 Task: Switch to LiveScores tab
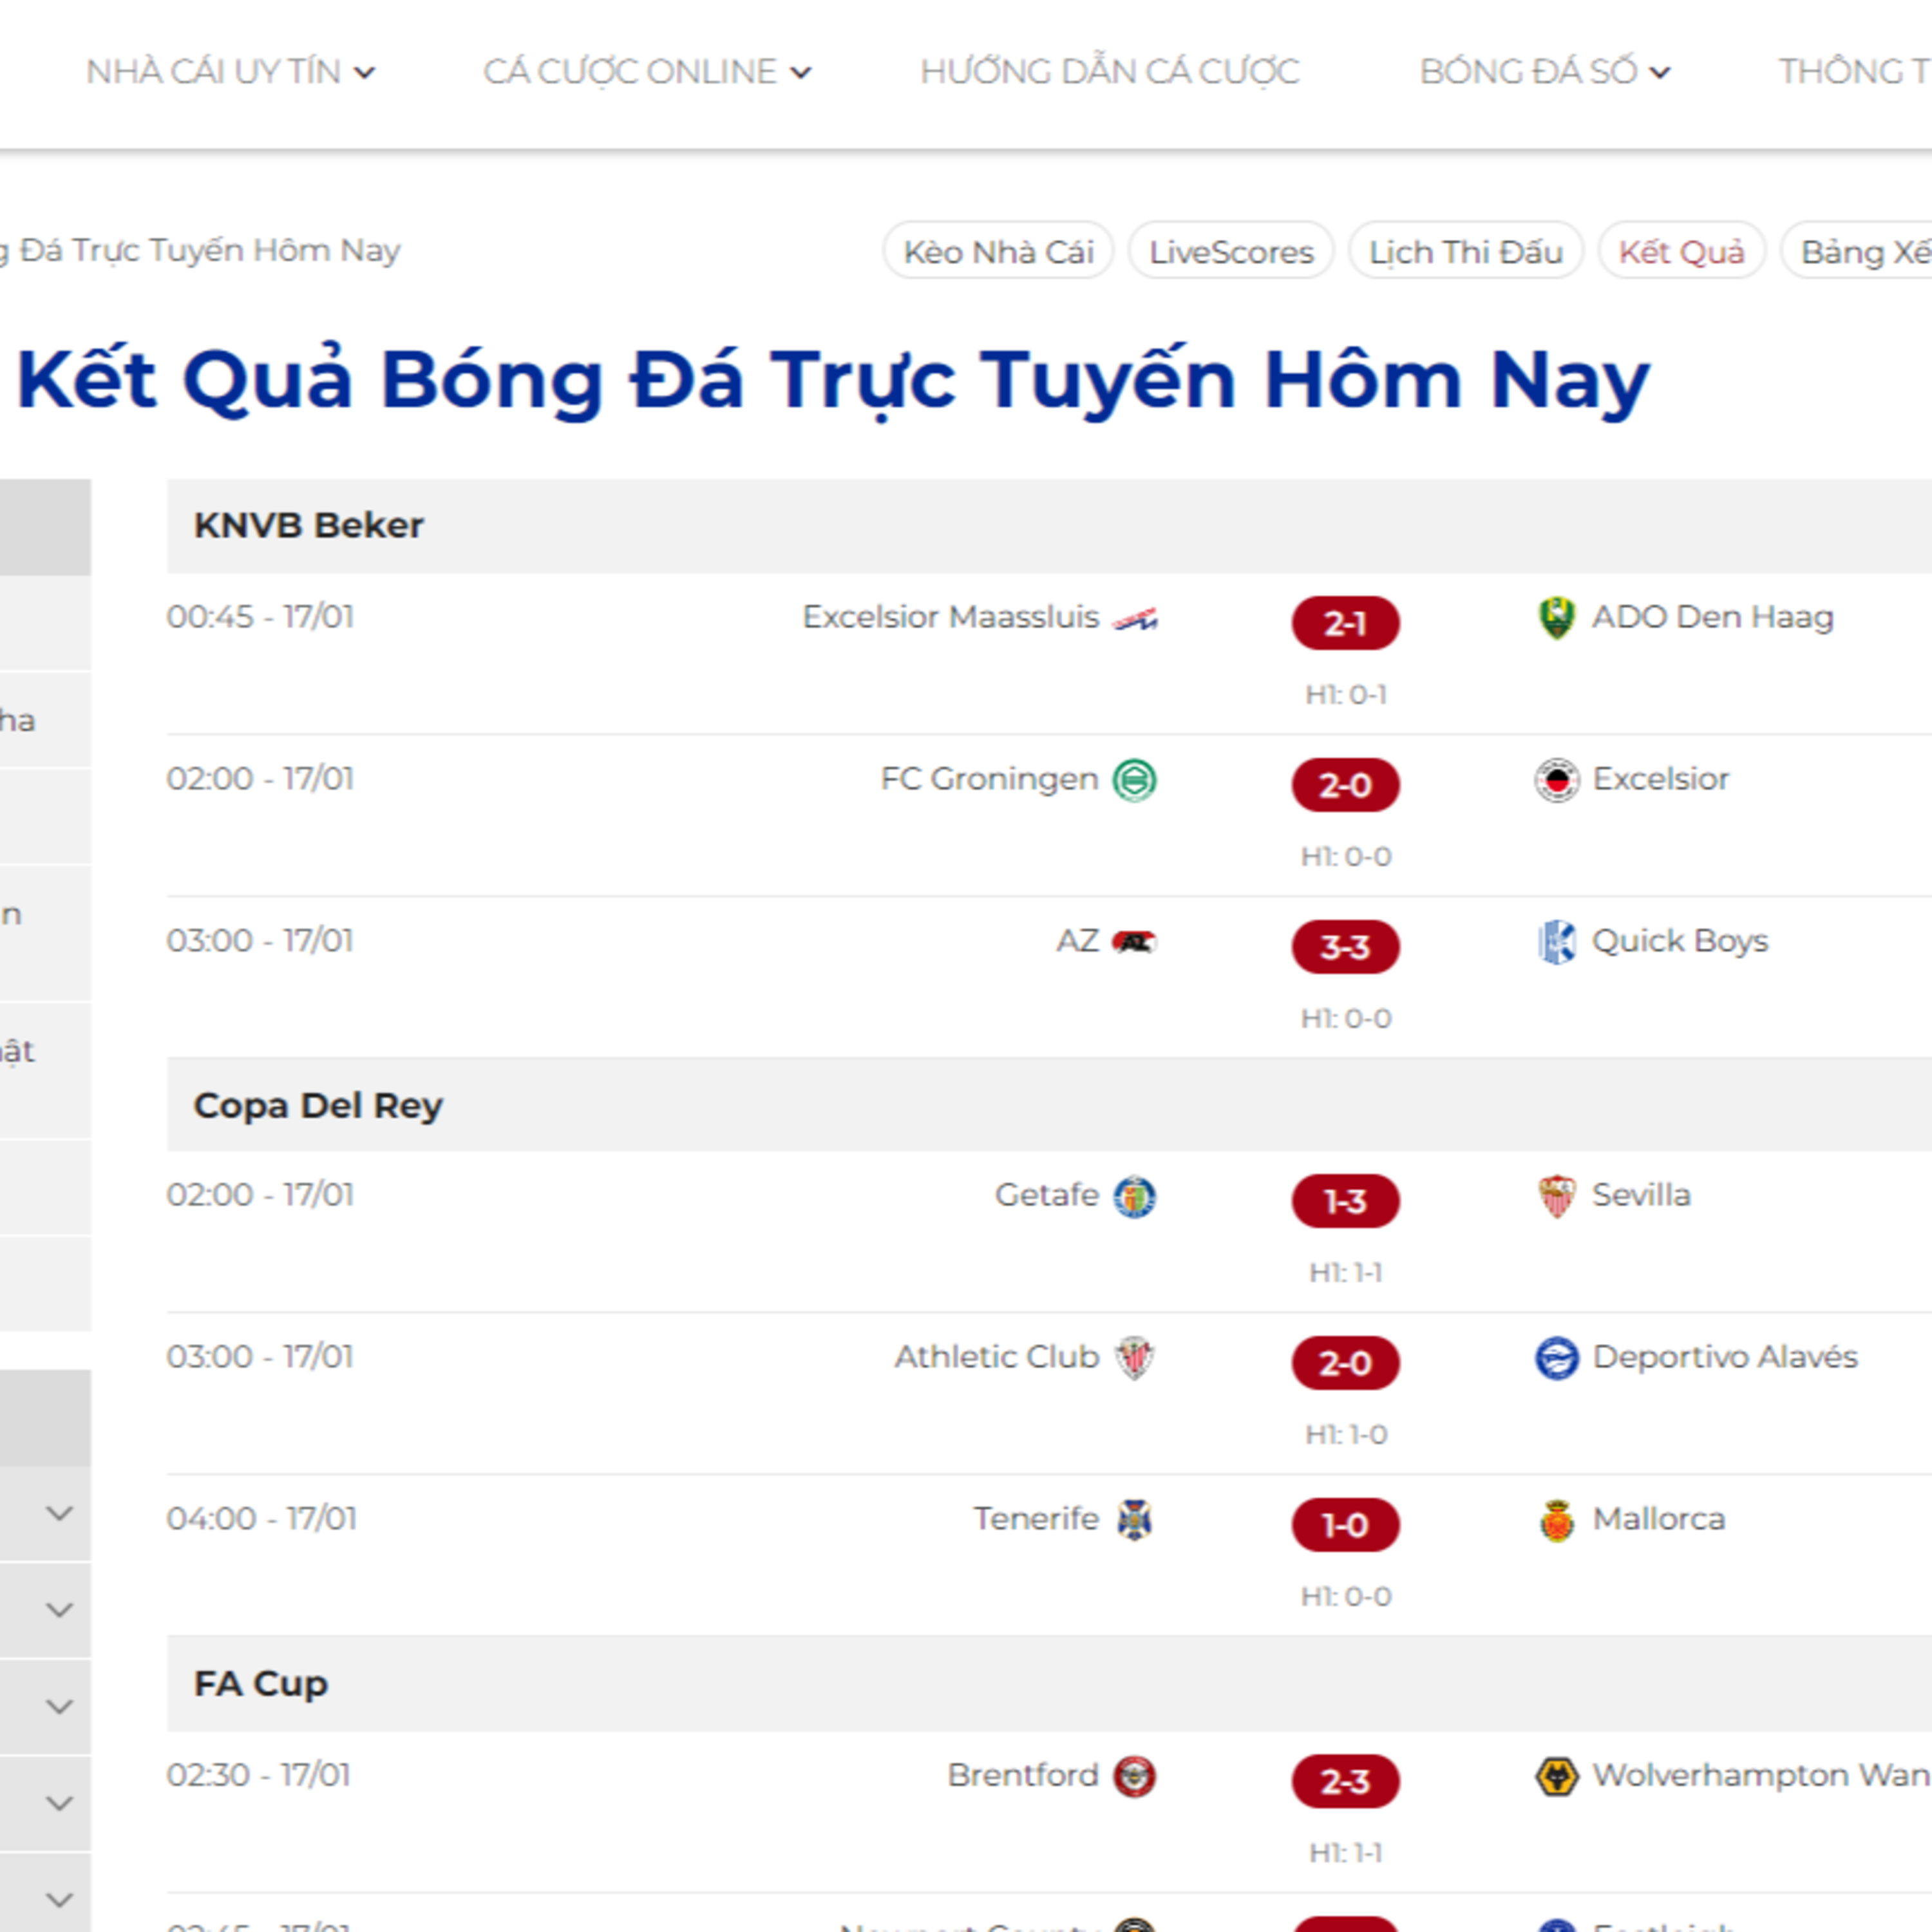coord(1231,251)
